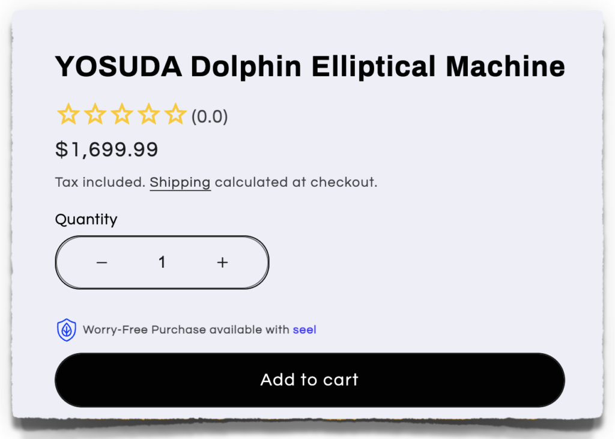
Task: Click the plus icon to increase quantity
Action: (x=222, y=262)
